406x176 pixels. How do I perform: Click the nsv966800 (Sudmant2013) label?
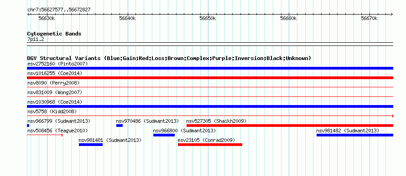[184, 131]
